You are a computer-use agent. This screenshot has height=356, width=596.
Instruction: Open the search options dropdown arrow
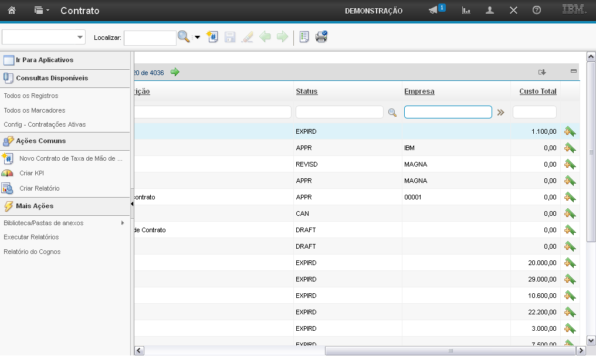tap(197, 38)
